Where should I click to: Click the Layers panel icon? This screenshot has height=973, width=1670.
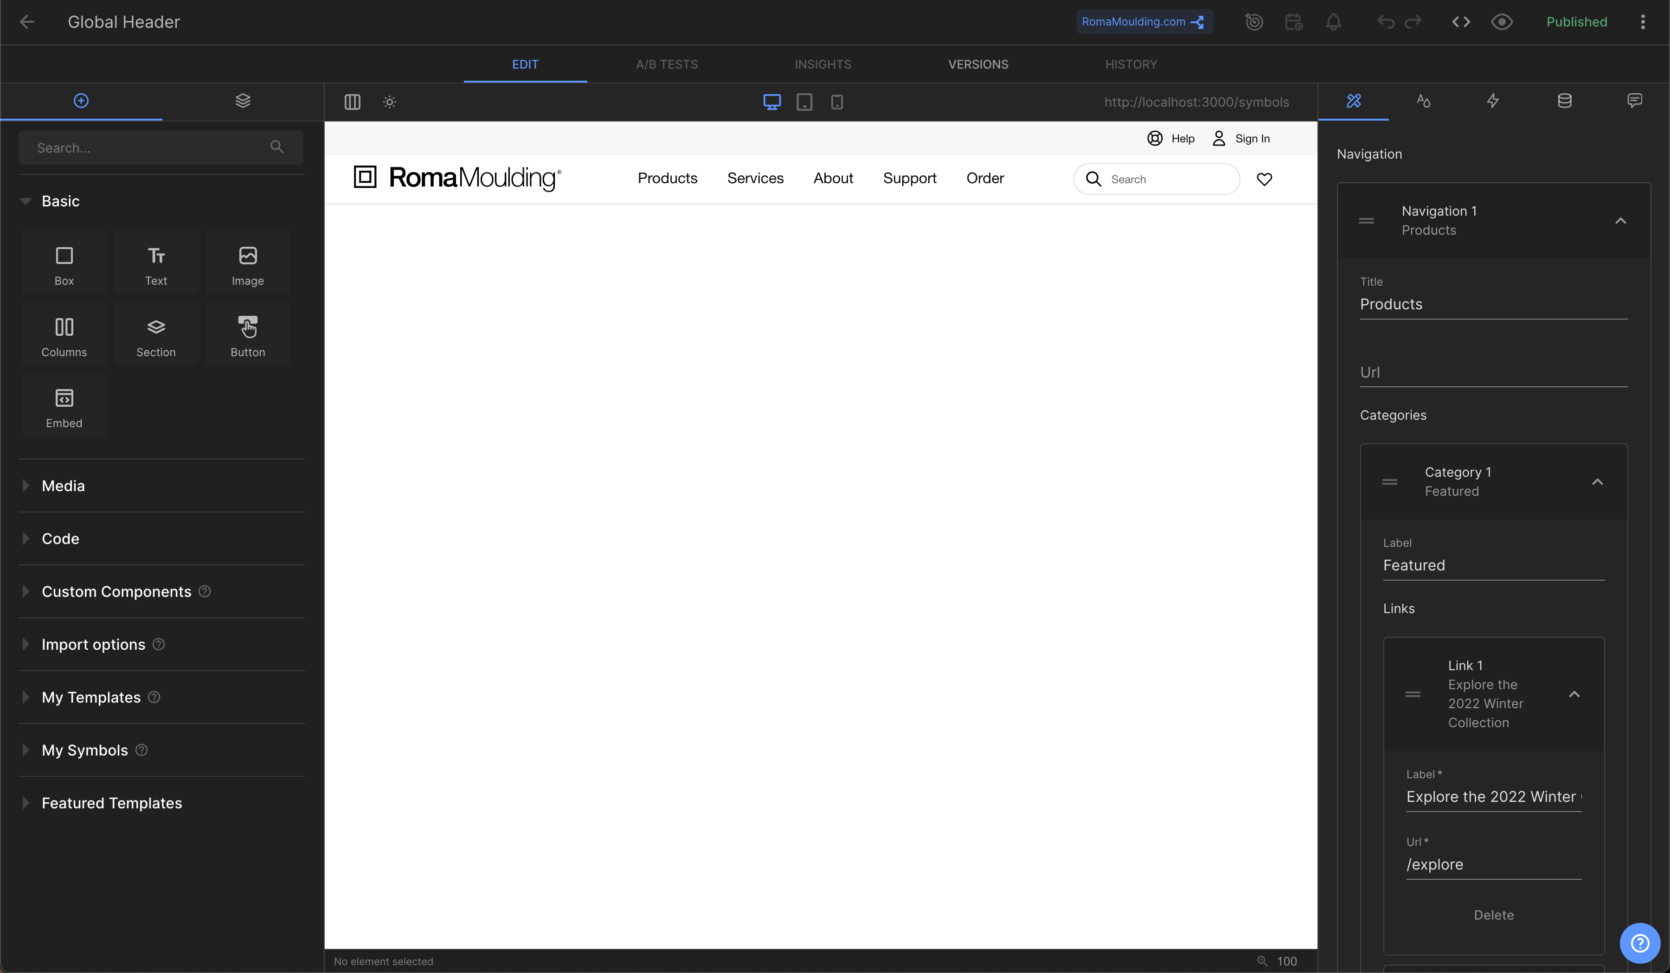(x=243, y=101)
